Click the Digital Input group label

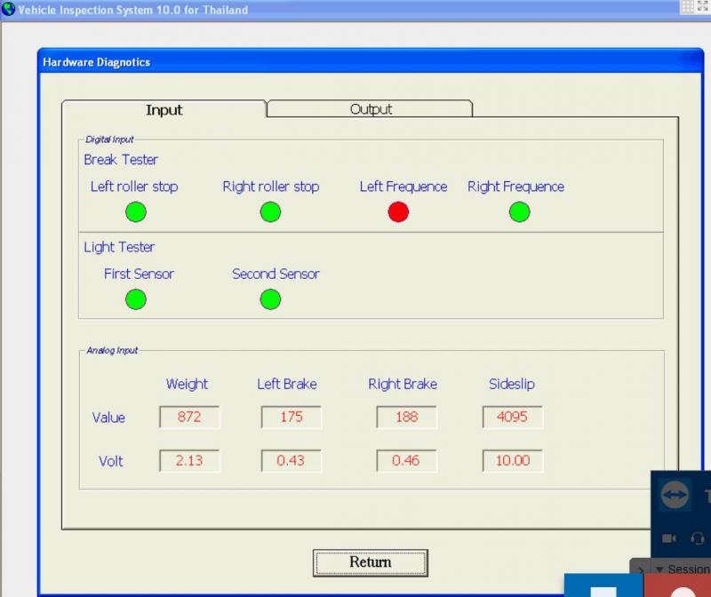(109, 139)
